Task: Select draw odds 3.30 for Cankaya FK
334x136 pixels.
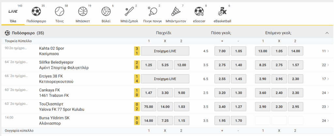Action: 165,93
